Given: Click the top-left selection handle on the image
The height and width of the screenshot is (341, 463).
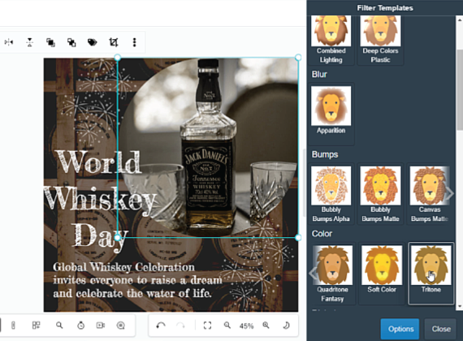Looking at the screenshot, I should pos(118,58).
